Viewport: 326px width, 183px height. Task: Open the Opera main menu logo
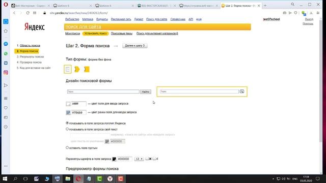coord(6,5)
